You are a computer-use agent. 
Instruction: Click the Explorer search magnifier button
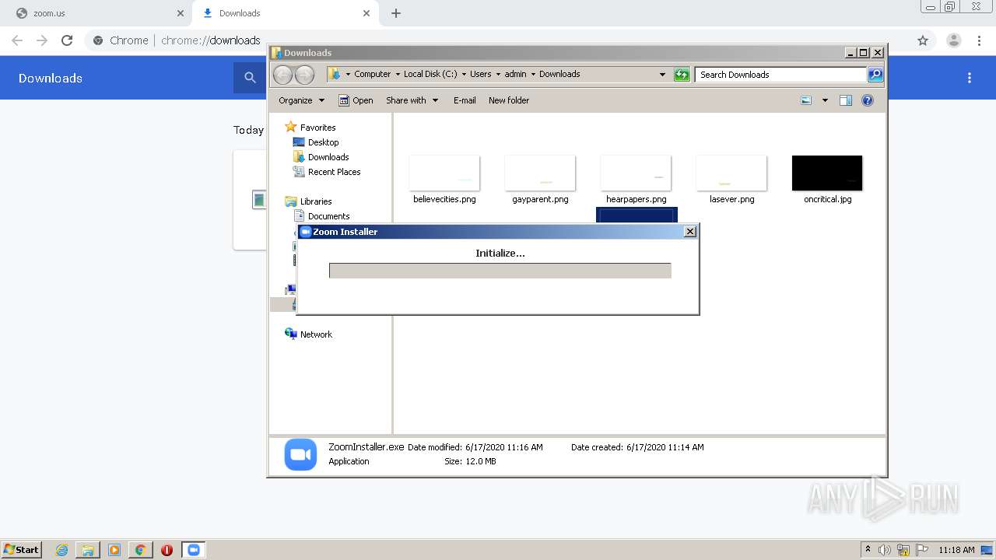click(875, 75)
